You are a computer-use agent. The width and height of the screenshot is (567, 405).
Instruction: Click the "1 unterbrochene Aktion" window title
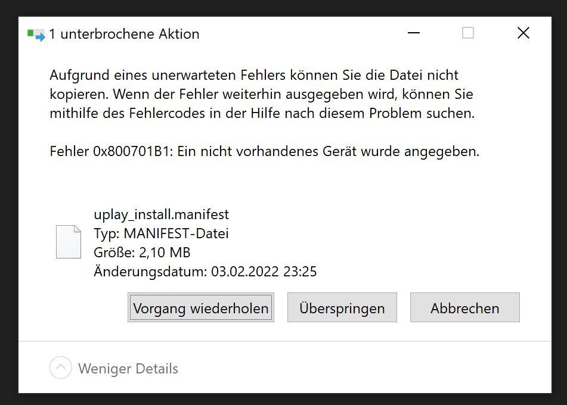(124, 34)
